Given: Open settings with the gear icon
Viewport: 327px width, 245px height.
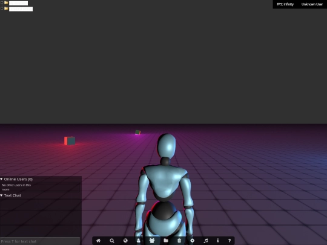Looking at the screenshot, I should (193, 241).
